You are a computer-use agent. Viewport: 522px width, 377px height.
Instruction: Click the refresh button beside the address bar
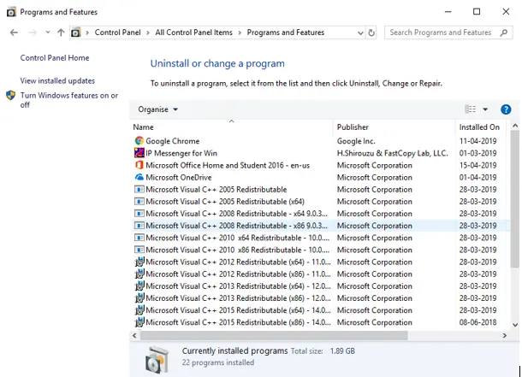click(x=371, y=32)
